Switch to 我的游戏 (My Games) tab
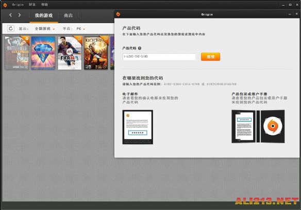The width and height of the screenshot is (301, 210). coord(44,15)
